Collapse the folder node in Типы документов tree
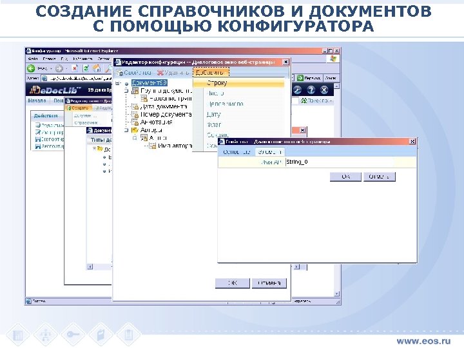The width and height of the screenshot is (464, 348). 94,149
